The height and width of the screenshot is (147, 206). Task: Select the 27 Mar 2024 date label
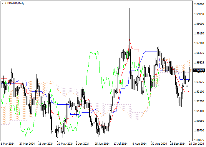click(27, 144)
